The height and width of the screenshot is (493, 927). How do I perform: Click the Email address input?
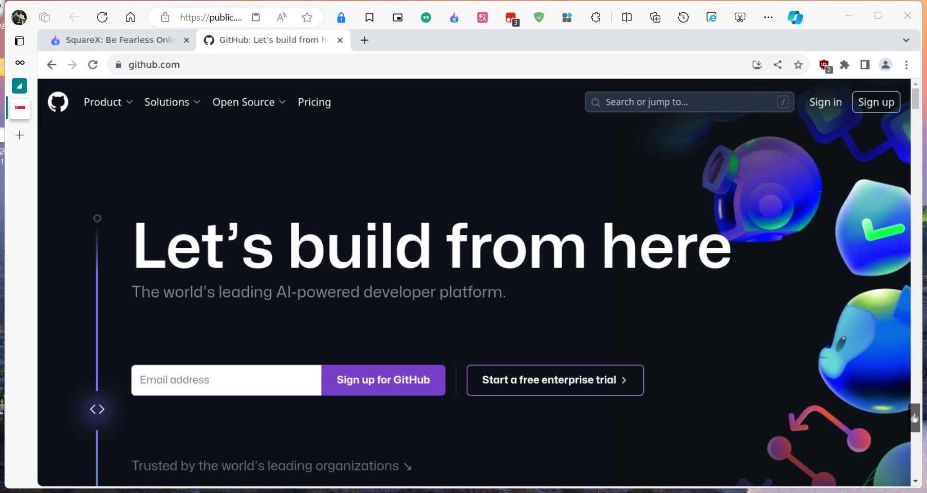tap(226, 380)
